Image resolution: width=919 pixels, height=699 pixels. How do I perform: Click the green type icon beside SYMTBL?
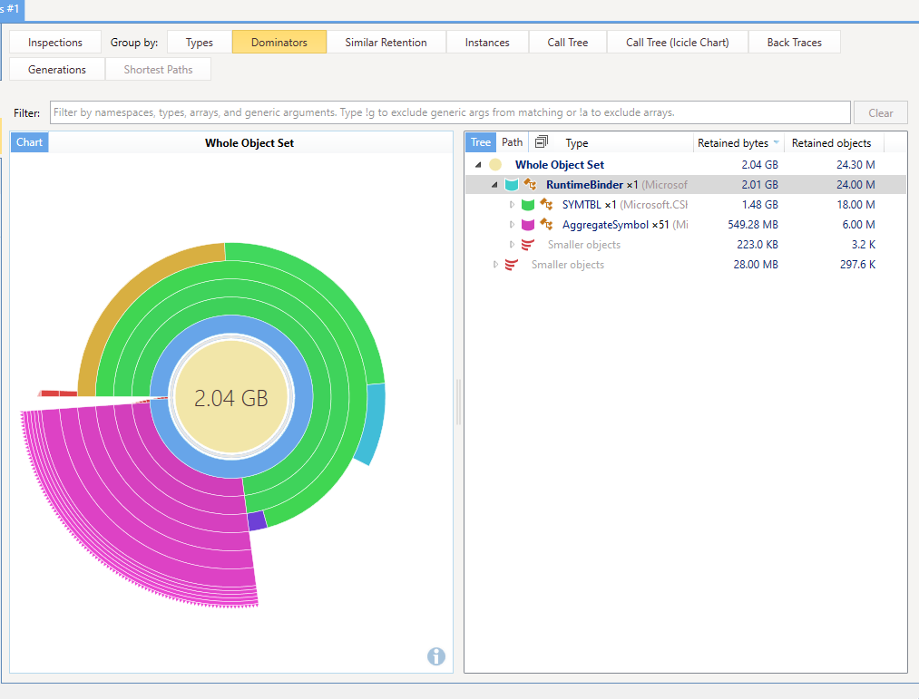[x=530, y=204]
